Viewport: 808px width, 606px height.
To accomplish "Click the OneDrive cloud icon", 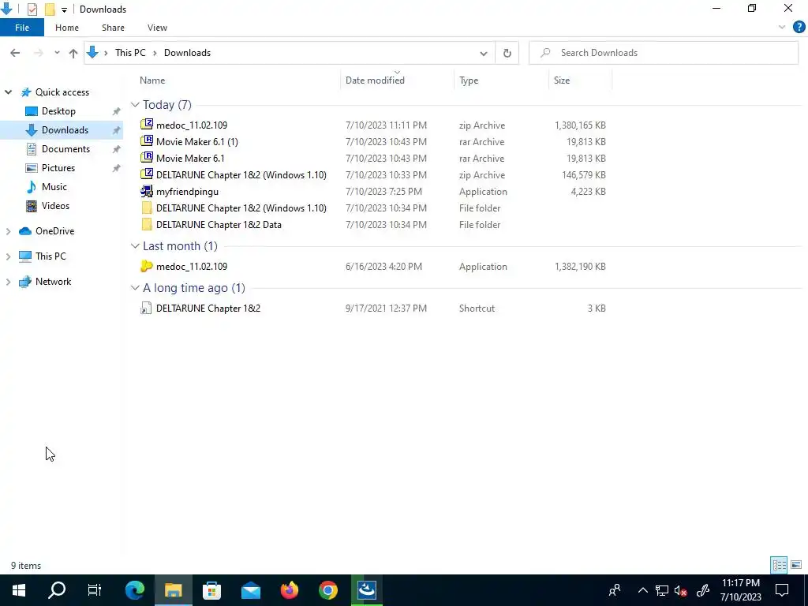I will tap(24, 231).
